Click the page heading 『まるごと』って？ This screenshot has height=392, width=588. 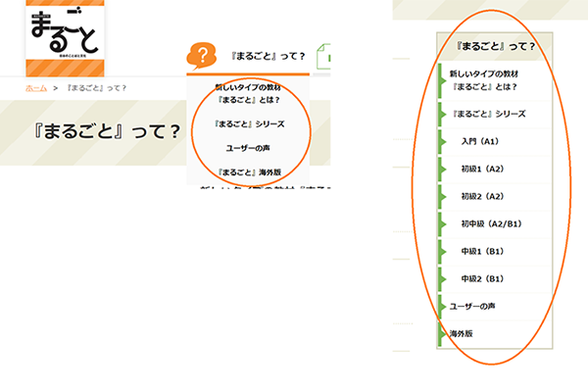107,131
